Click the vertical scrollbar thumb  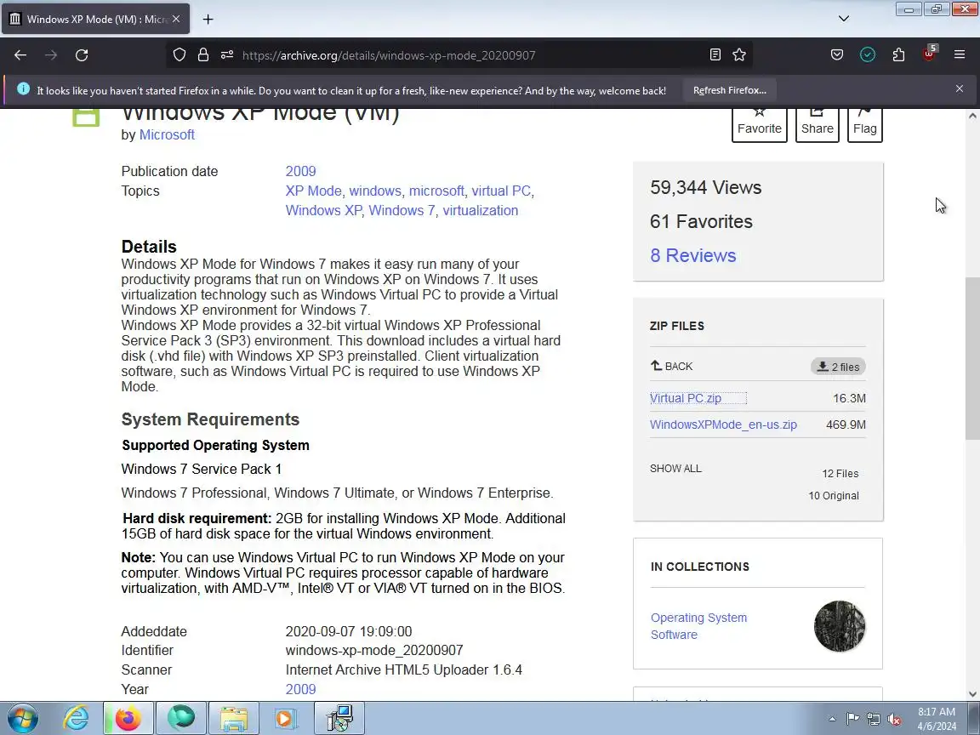click(972, 358)
